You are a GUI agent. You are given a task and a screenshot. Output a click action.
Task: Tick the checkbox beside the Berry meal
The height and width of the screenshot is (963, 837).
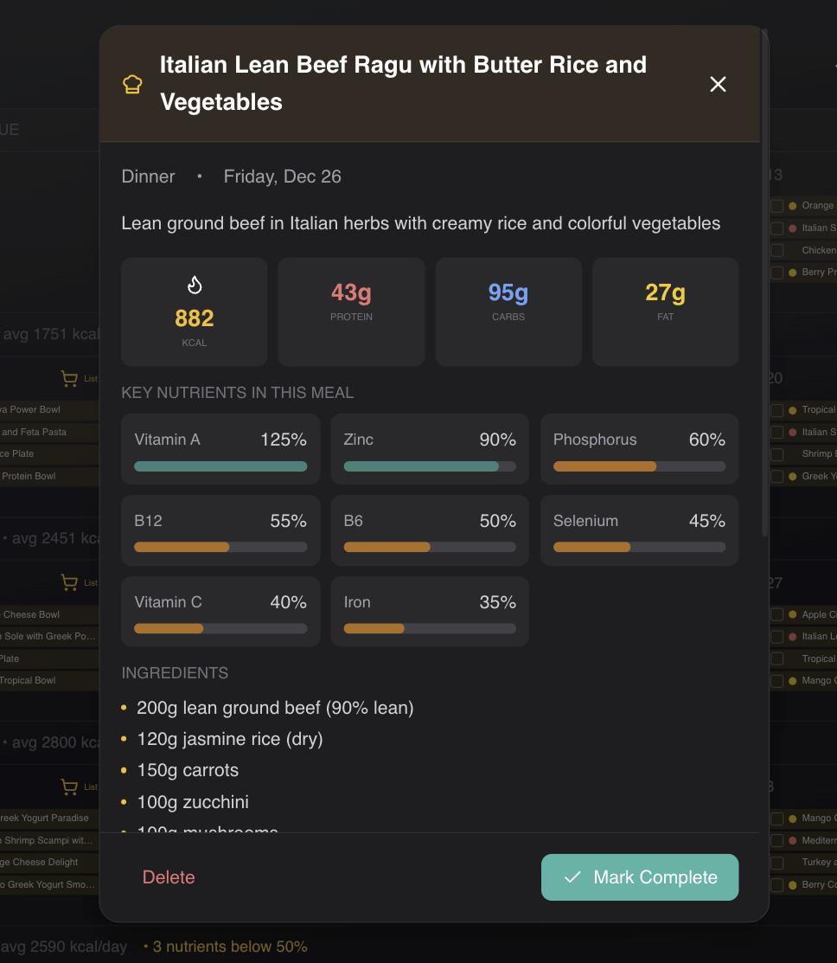point(776,271)
